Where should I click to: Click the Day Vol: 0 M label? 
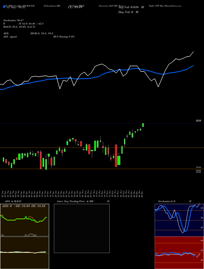pos(128,12)
